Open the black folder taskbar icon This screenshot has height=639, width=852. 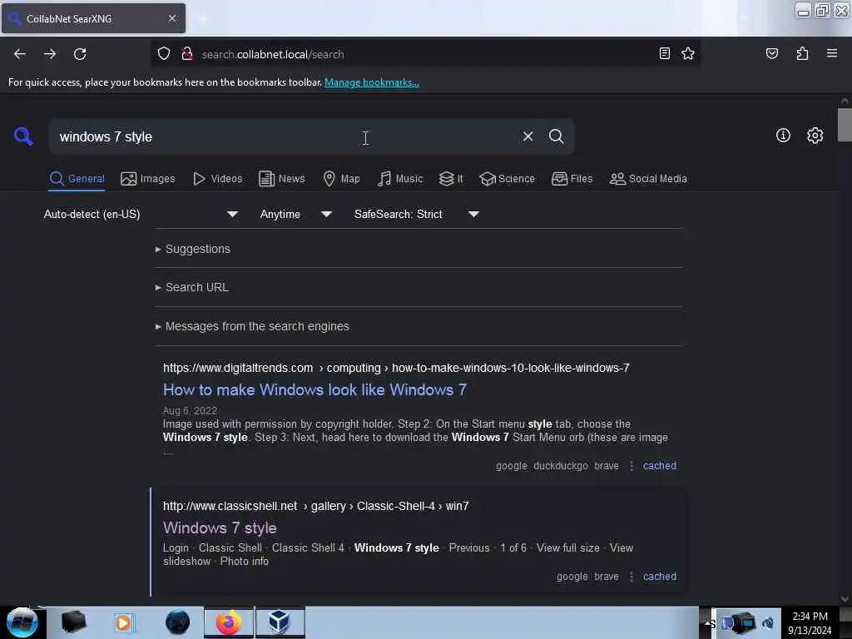73,622
